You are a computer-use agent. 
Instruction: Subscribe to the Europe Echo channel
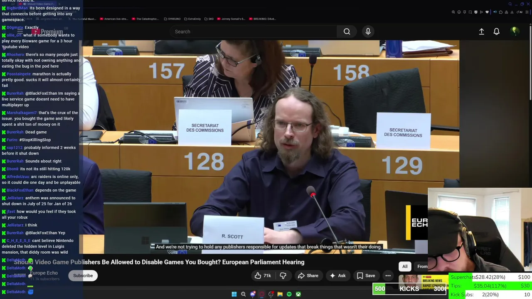tap(83, 275)
